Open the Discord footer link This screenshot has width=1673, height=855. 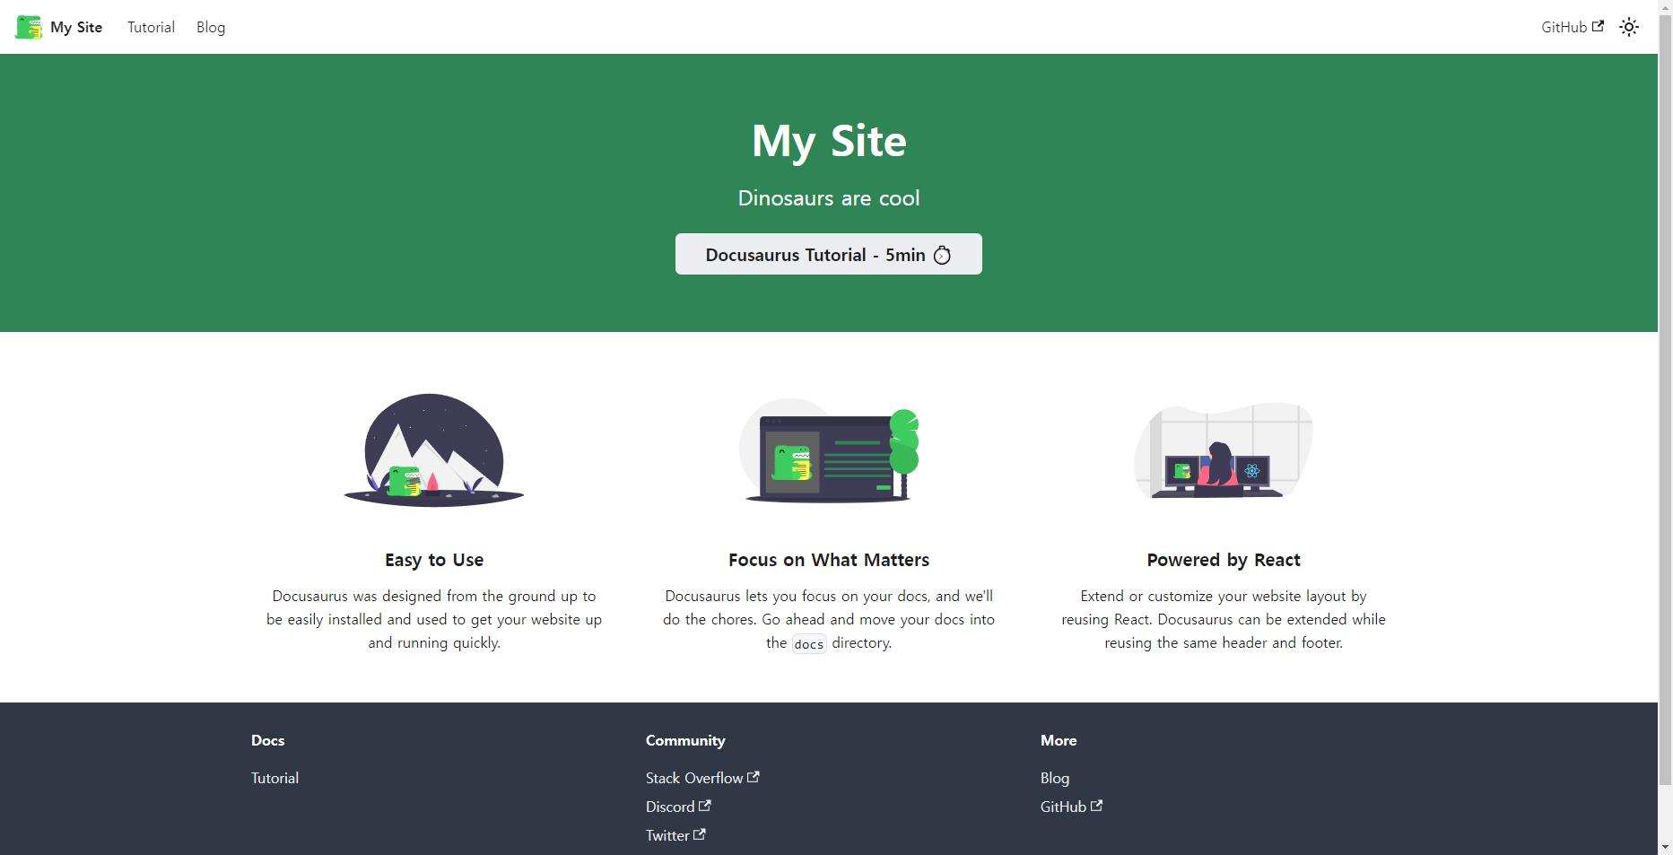pyautogui.click(x=678, y=807)
